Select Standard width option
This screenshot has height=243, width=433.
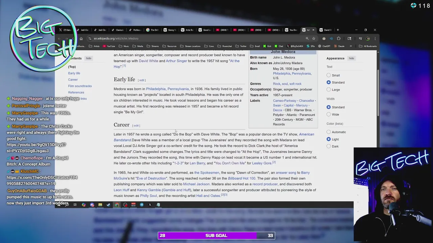[x=328, y=107]
